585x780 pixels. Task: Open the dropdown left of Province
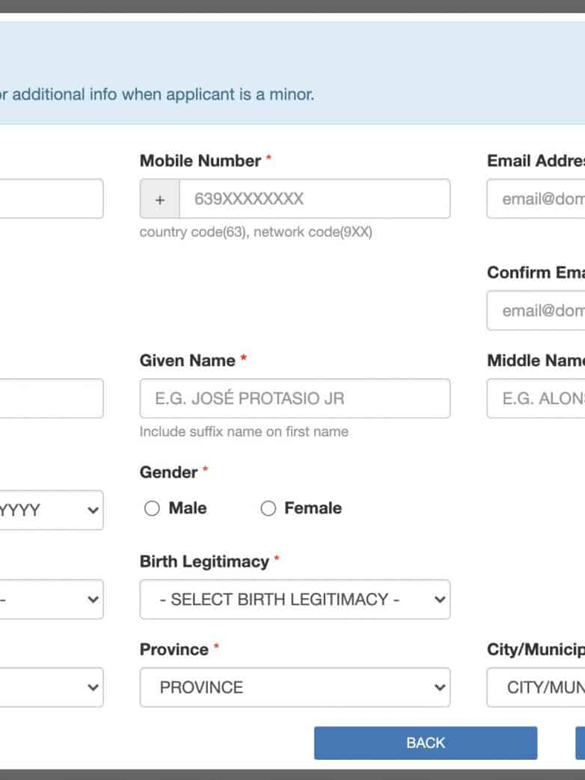[51, 687]
